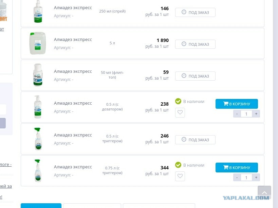Click green in-stock checkmark for 344 руб item
This screenshot has width=278, height=208.
(178, 165)
